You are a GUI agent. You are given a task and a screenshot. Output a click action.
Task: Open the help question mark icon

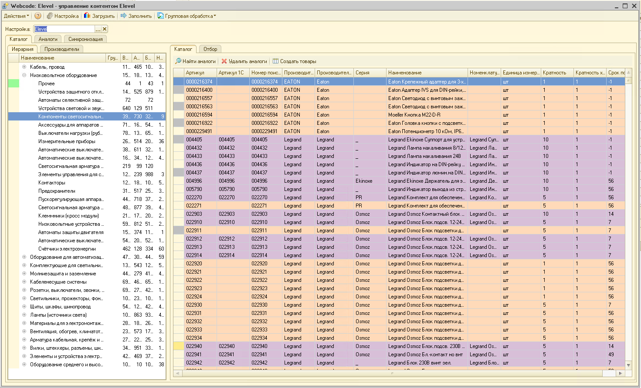click(38, 16)
